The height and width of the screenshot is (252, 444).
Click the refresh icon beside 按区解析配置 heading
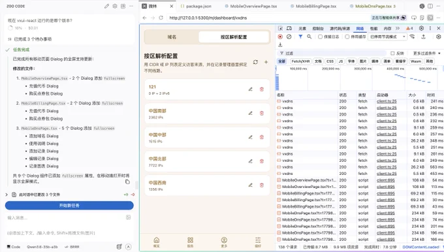[255, 62]
